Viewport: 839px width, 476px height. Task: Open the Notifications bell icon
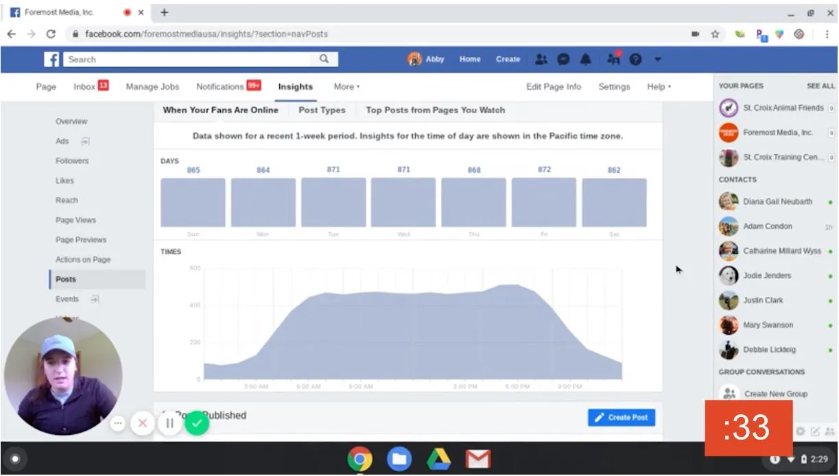[x=586, y=59]
